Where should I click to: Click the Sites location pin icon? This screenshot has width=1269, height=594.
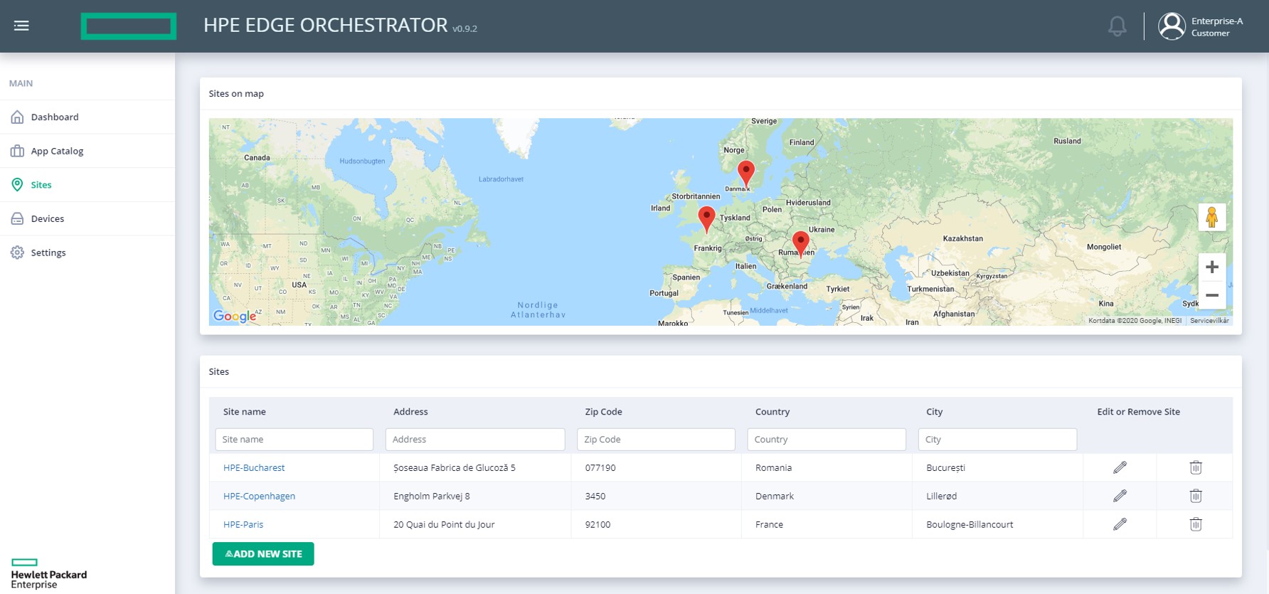click(x=17, y=185)
